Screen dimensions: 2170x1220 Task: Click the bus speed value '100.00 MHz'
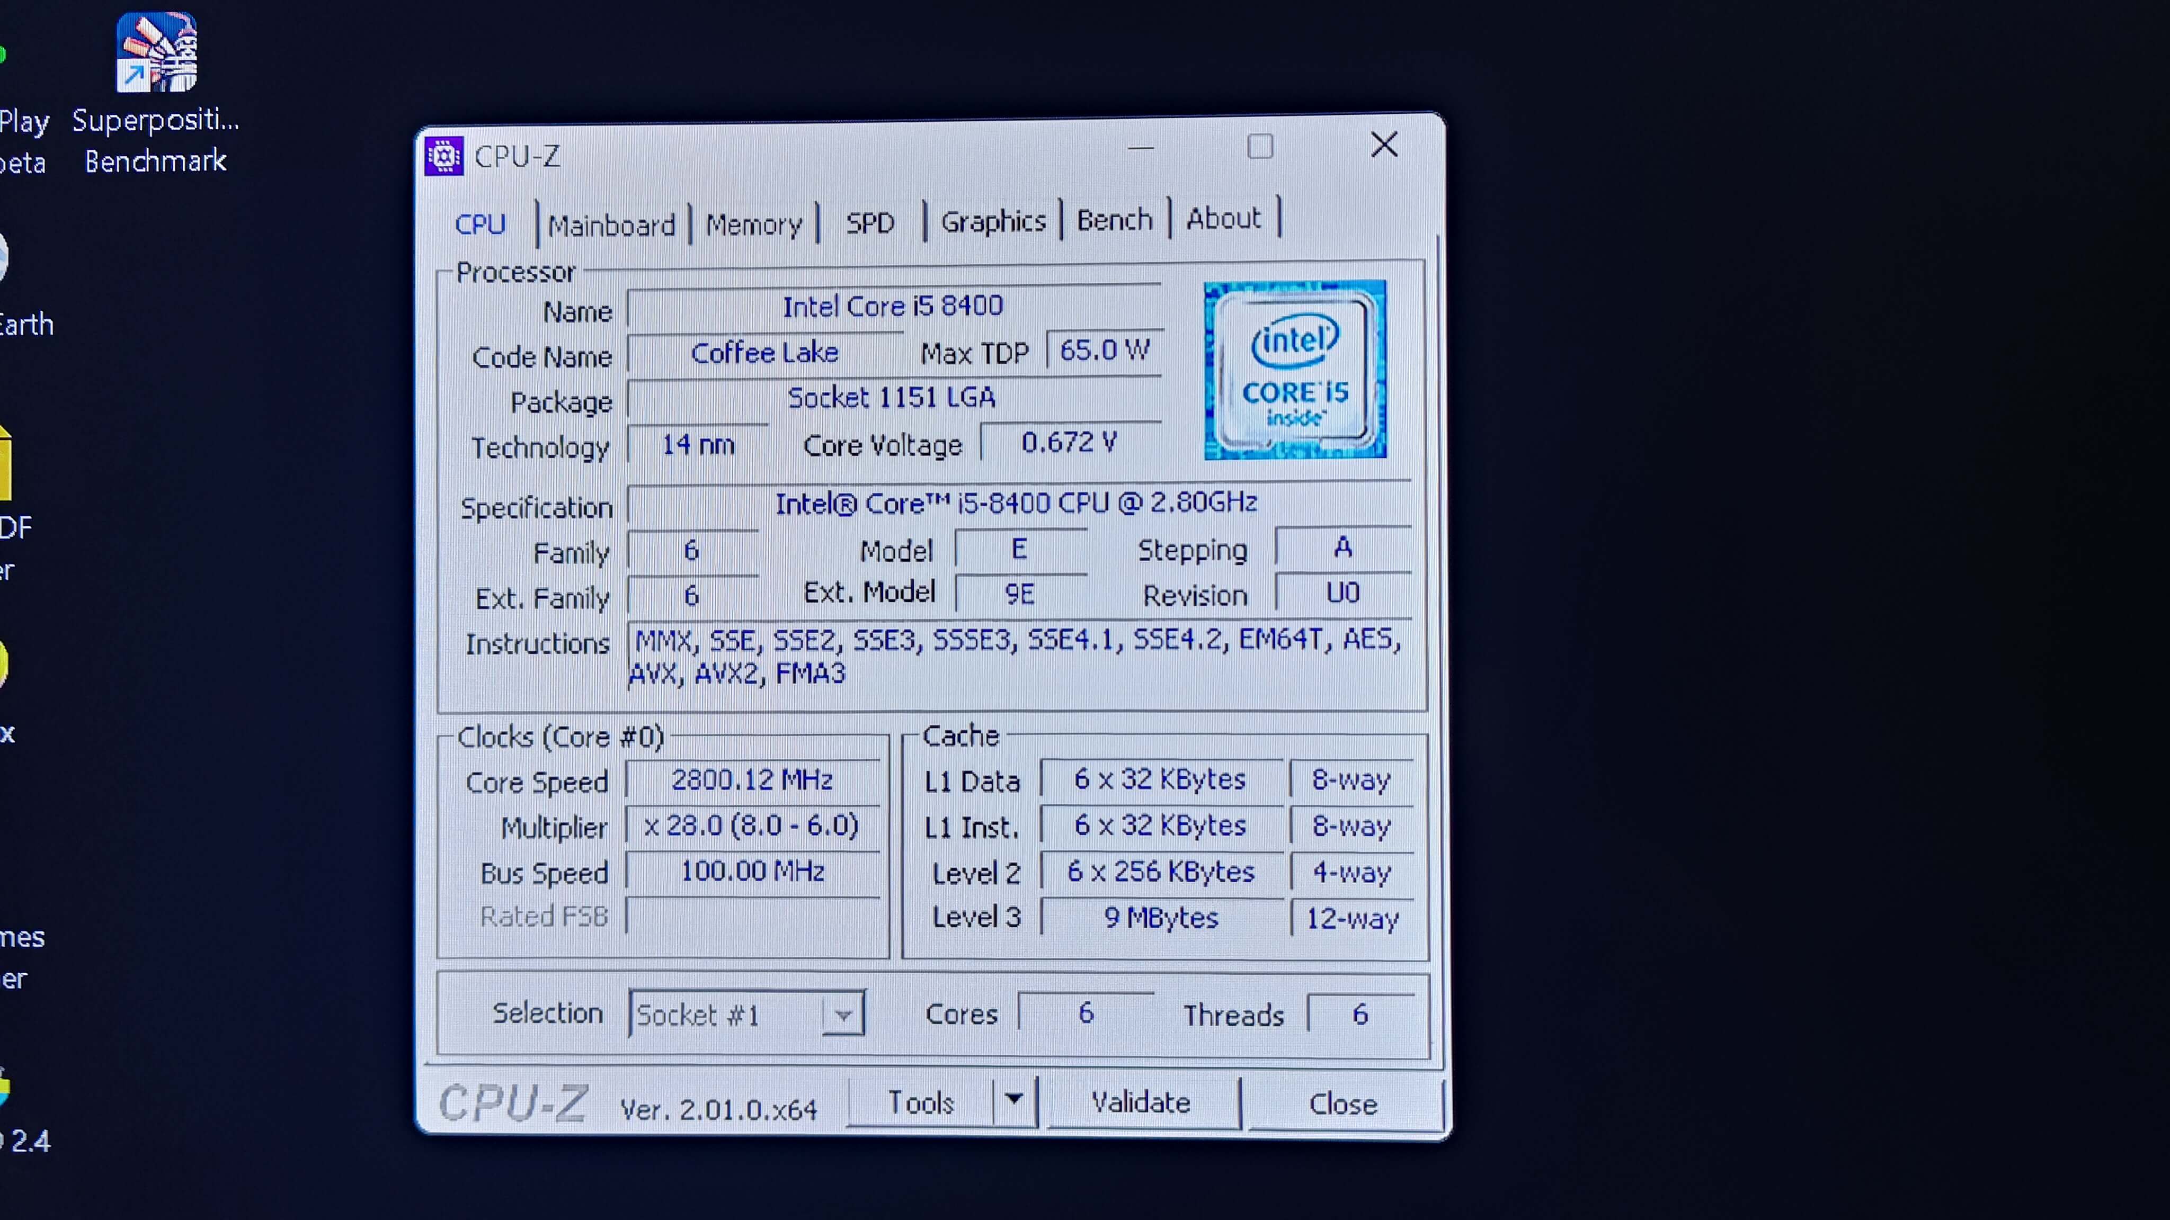click(752, 871)
